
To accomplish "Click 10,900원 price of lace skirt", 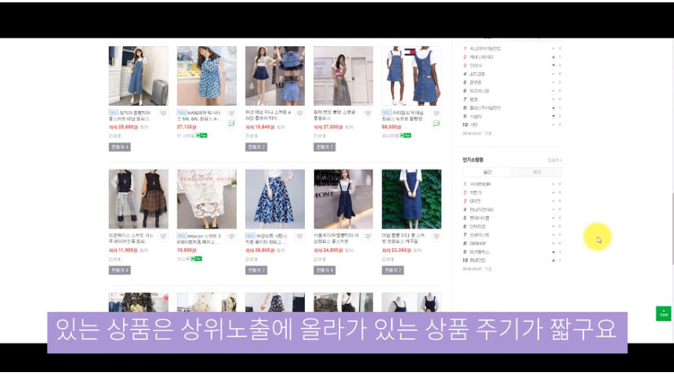I will pyautogui.click(x=187, y=250).
